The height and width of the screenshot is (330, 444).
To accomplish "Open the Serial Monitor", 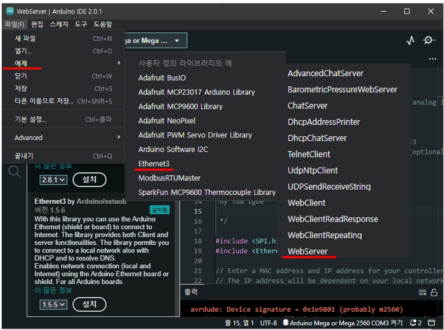I will [x=429, y=41].
